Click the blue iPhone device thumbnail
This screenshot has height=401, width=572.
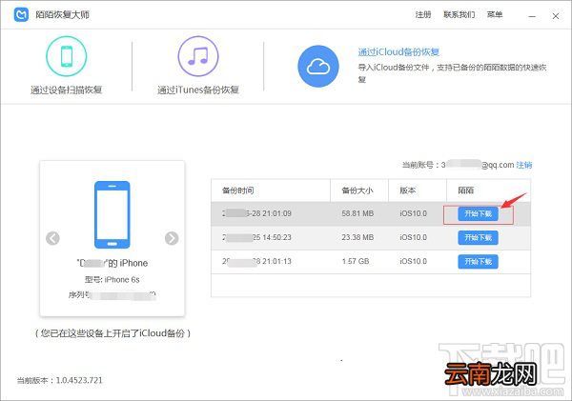112,214
